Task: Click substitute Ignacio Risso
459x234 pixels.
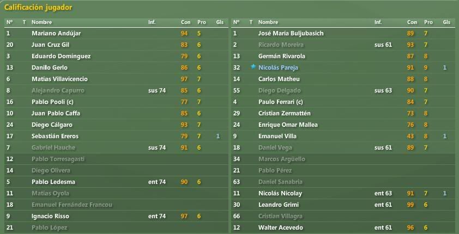Action: pyautogui.click(x=50, y=216)
